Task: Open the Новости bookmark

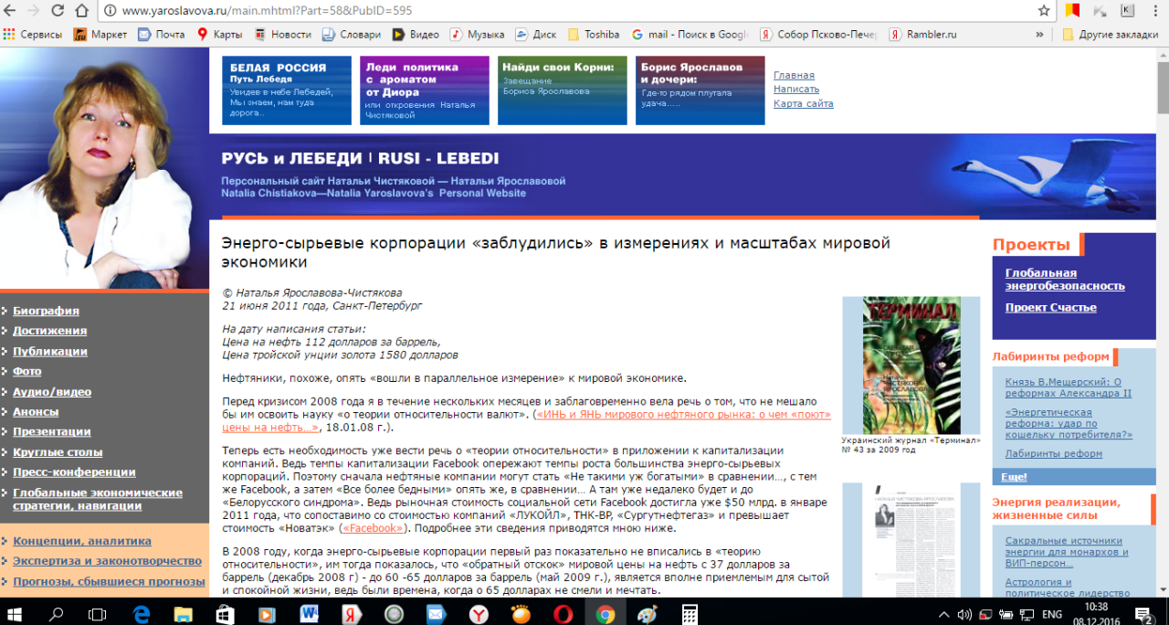Action: point(283,35)
